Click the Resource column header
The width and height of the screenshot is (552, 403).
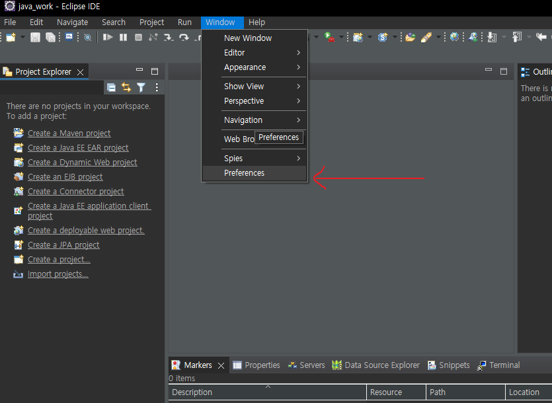coord(396,392)
